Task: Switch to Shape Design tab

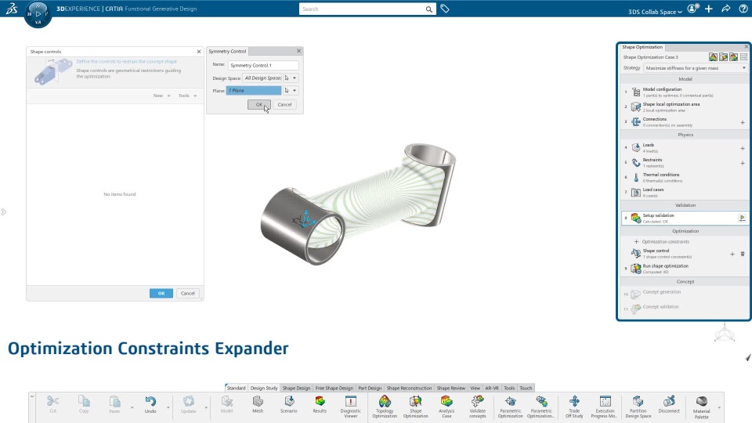Action: (296, 388)
